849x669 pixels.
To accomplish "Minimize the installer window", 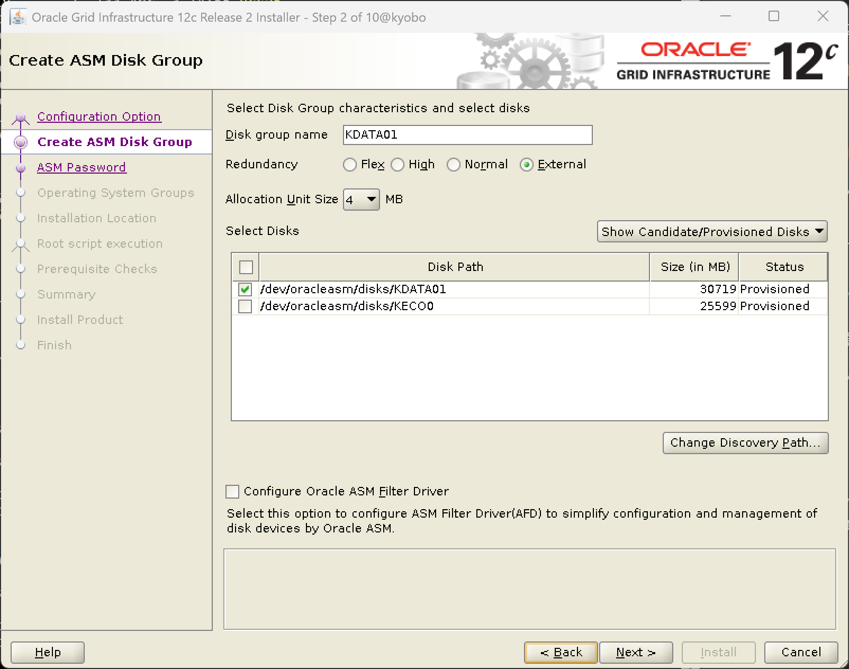I will point(726,16).
